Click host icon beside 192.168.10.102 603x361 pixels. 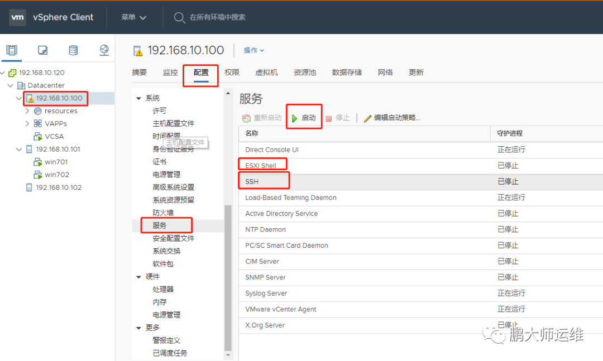29,187
